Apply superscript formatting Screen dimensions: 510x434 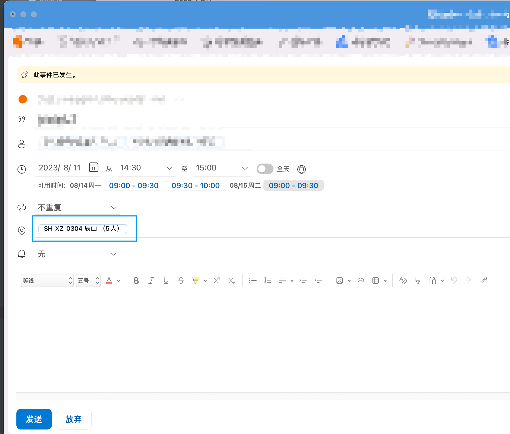(217, 281)
